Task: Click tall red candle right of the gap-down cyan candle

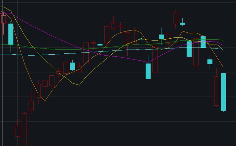Action: tap(155, 59)
